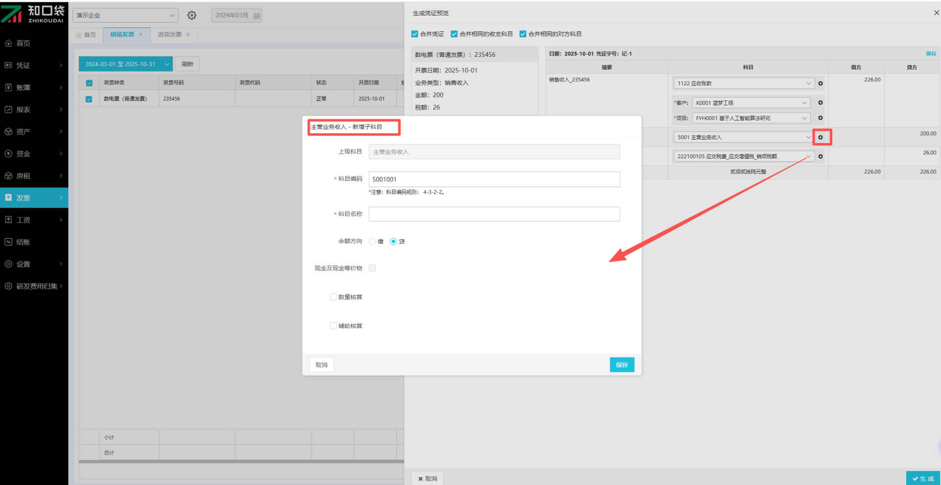The height and width of the screenshot is (485, 941).
Task: Click the plus icon beside 1122 应收账款
Action: click(820, 83)
